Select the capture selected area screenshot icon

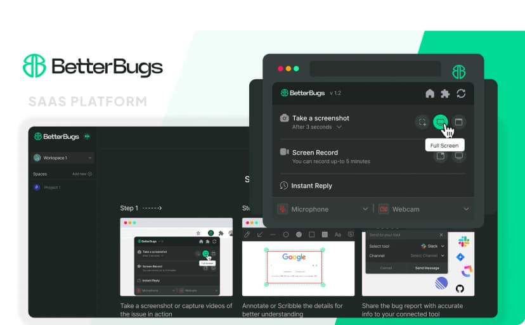click(422, 122)
